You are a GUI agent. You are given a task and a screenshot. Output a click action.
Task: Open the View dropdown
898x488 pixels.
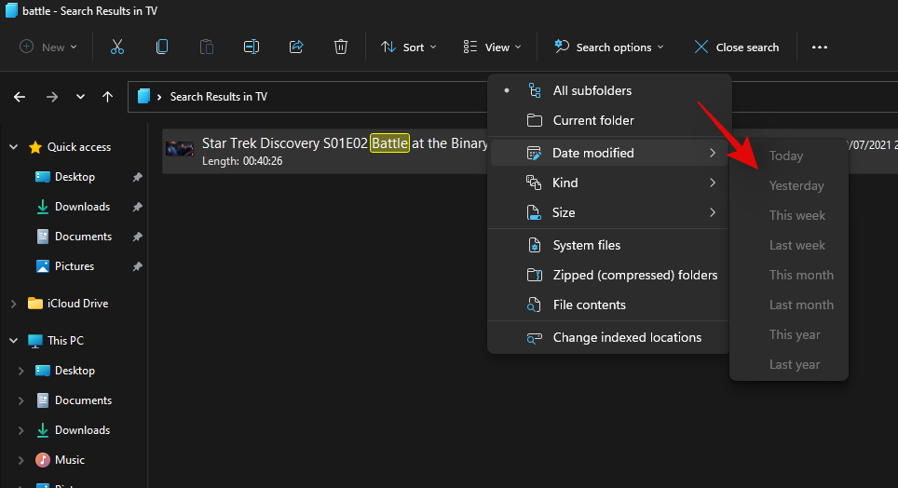click(x=493, y=47)
